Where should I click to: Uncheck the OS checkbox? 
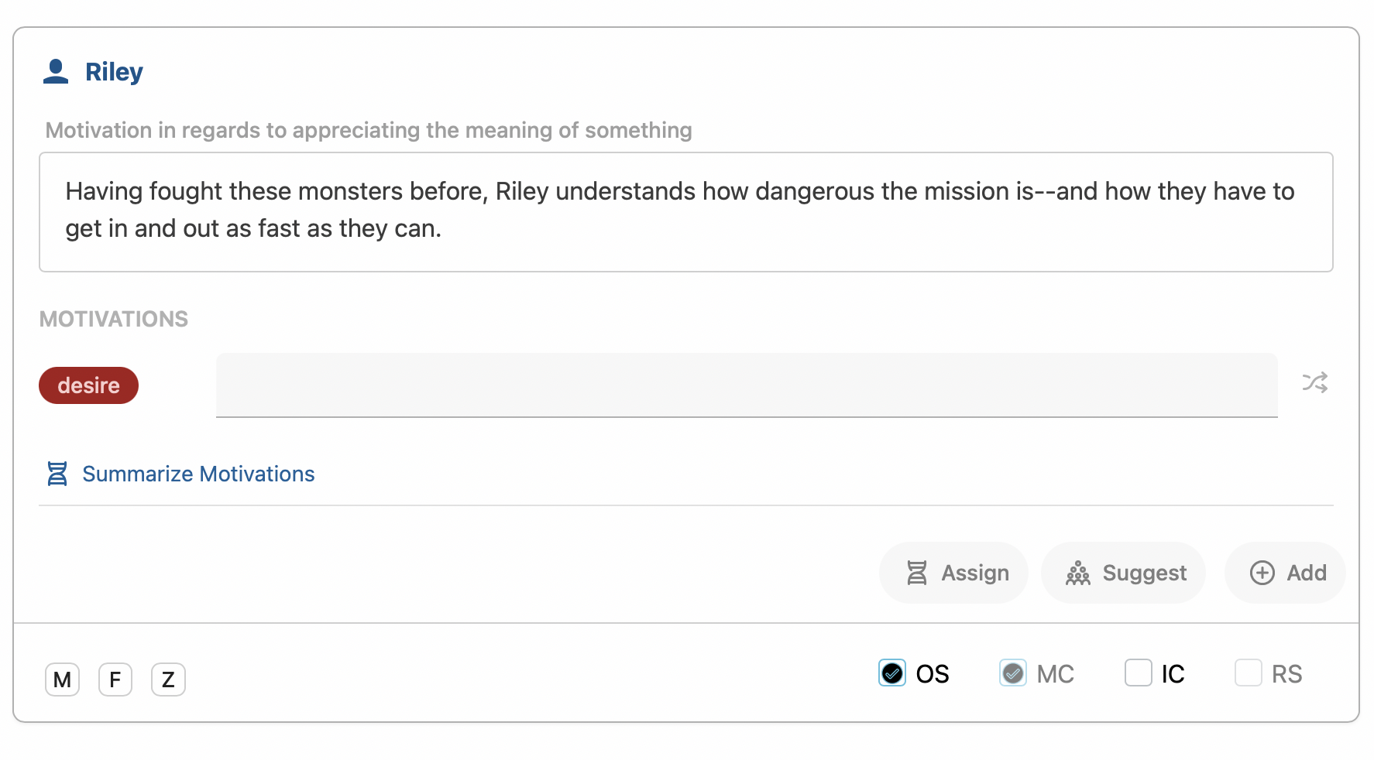[892, 673]
